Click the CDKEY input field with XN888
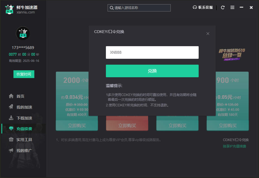Viewport: 259px width, 178px height. (152, 52)
